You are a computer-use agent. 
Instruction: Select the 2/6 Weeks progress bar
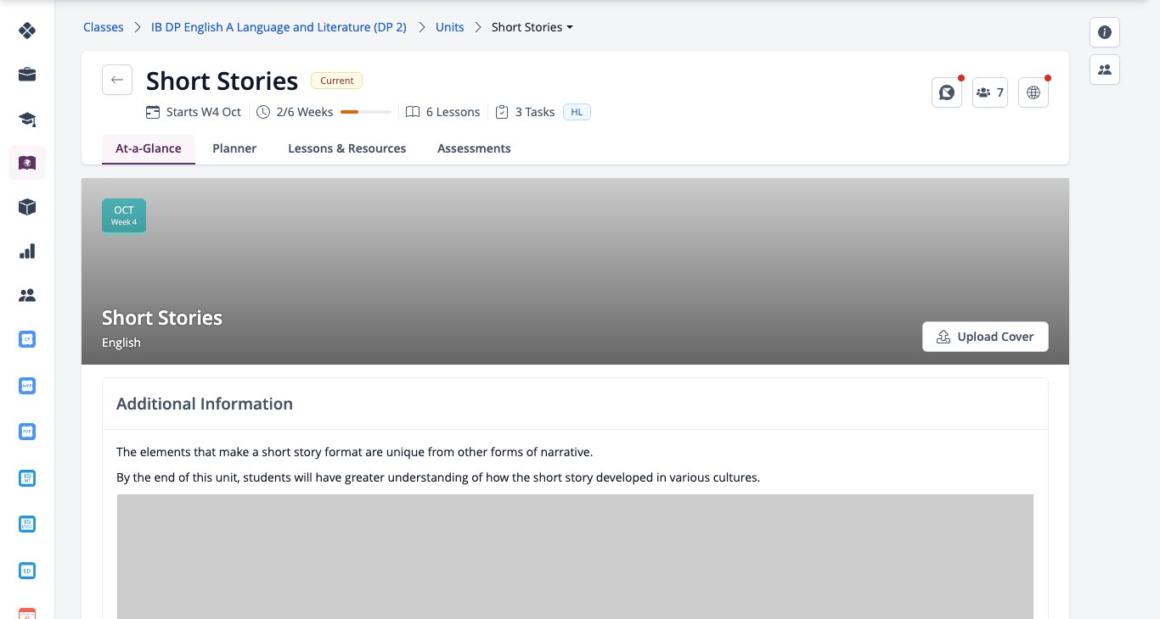(x=366, y=112)
